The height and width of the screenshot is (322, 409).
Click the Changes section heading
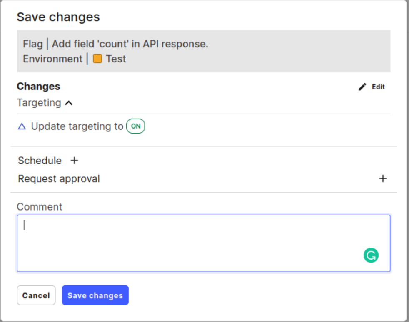(38, 87)
